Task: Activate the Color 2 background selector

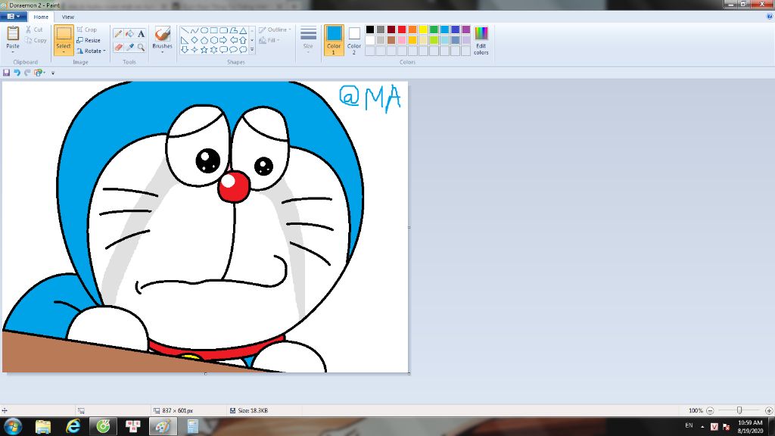Action: pyautogui.click(x=354, y=40)
